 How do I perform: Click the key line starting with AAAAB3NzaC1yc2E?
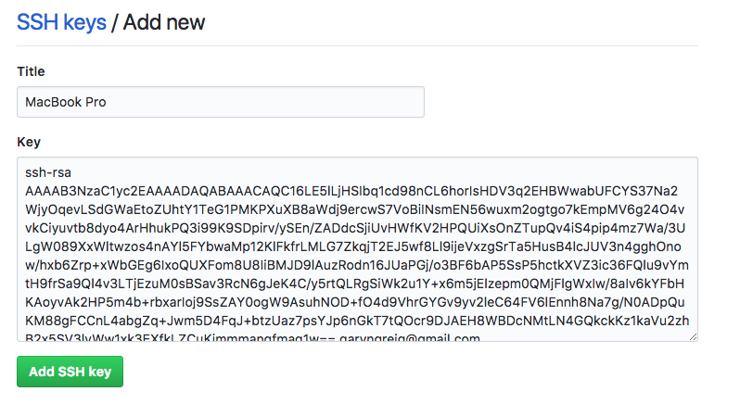pos(352,191)
